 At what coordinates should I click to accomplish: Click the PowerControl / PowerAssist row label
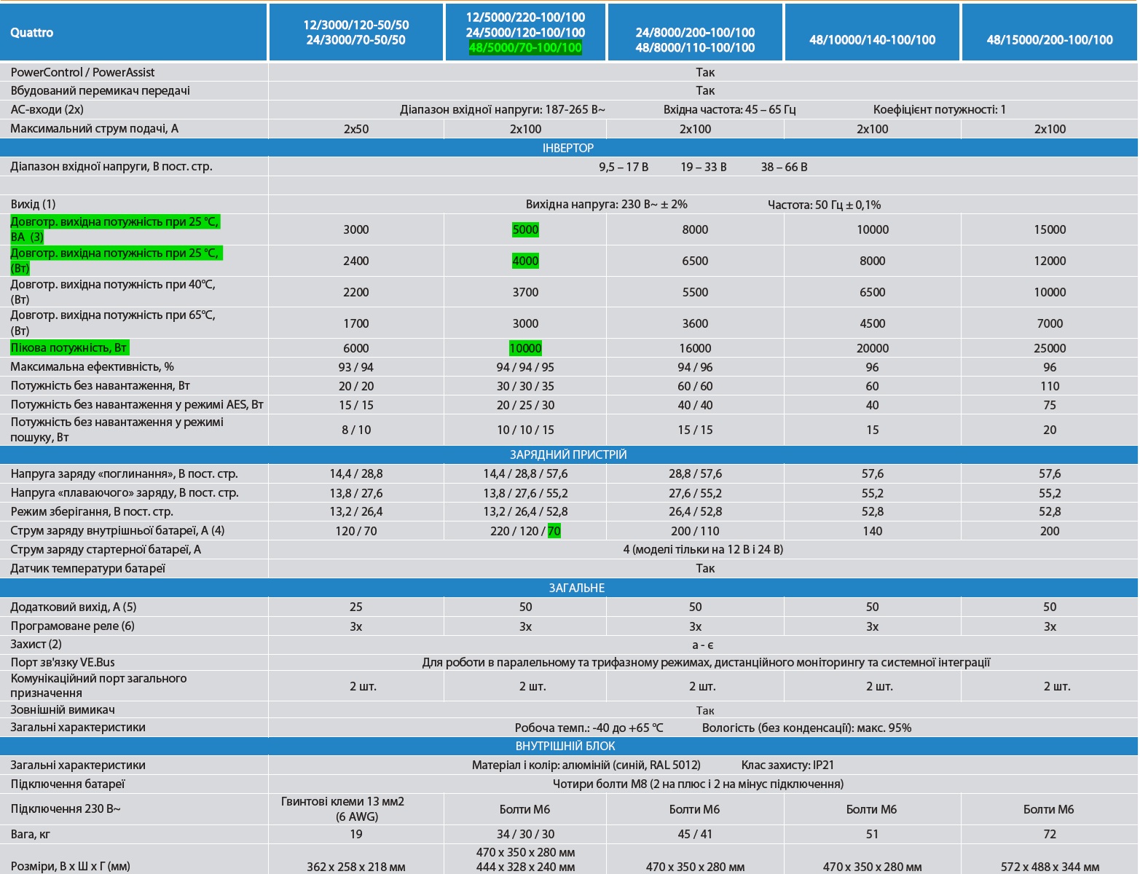coord(82,72)
